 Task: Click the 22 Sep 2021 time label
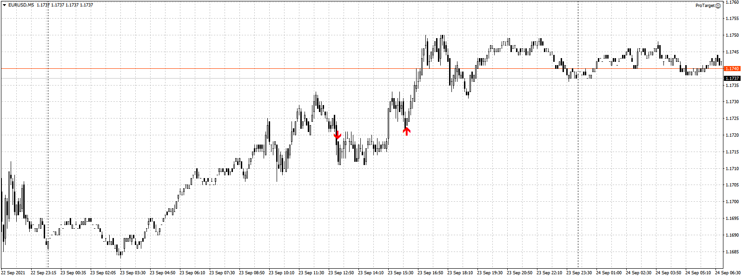click(x=13, y=273)
